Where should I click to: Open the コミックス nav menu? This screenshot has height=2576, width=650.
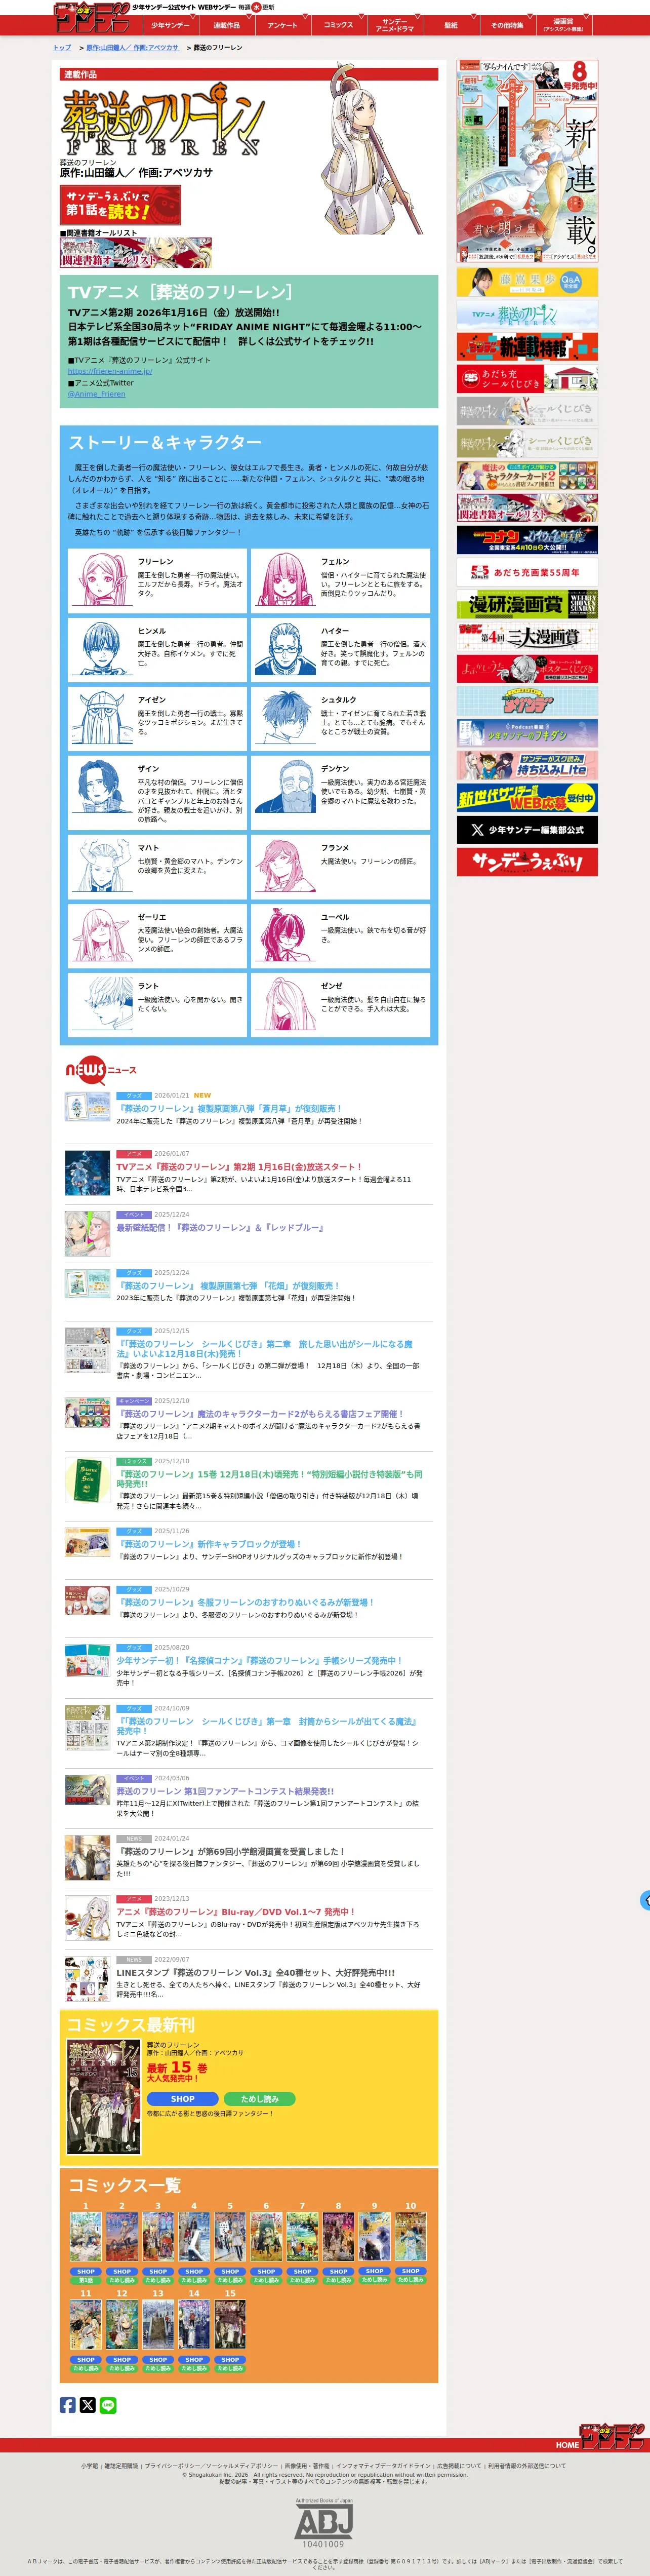(x=338, y=25)
